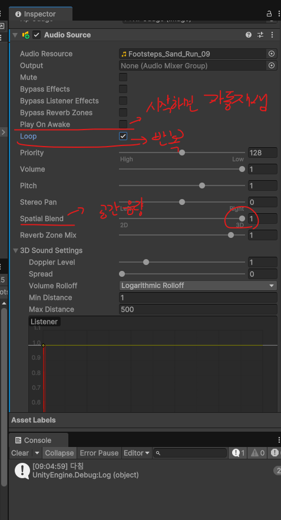Toggle the console info message count icon
Image resolution: width=281 pixels, height=520 pixels.
[x=238, y=453]
